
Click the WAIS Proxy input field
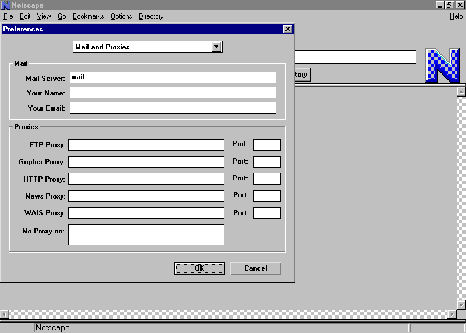coord(146,213)
